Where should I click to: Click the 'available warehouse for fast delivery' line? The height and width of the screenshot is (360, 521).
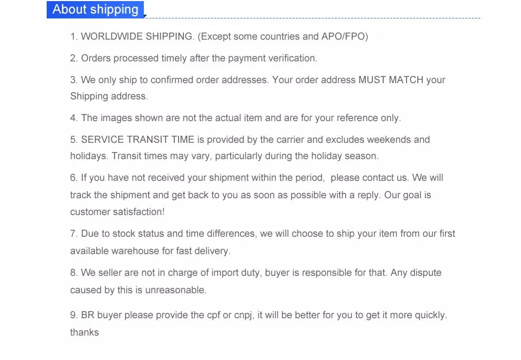(x=150, y=251)
